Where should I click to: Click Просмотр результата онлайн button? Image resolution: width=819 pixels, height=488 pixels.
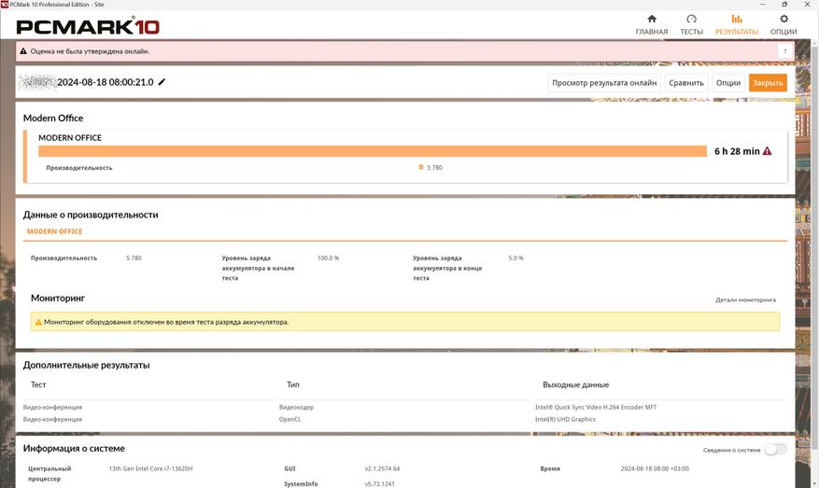click(604, 82)
